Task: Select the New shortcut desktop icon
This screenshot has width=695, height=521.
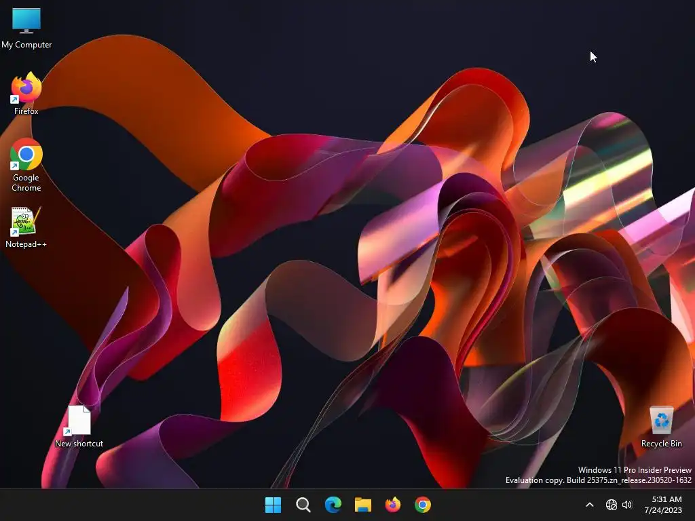Action: pos(79,427)
